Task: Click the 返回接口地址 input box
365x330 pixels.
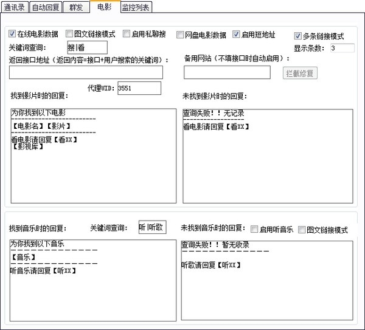Action: 86,72
